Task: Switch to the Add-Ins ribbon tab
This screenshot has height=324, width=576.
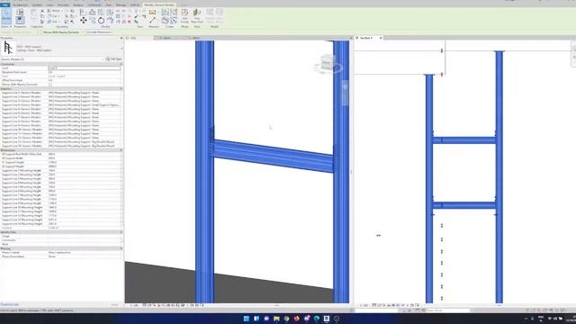Action: pyautogui.click(x=135, y=5)
